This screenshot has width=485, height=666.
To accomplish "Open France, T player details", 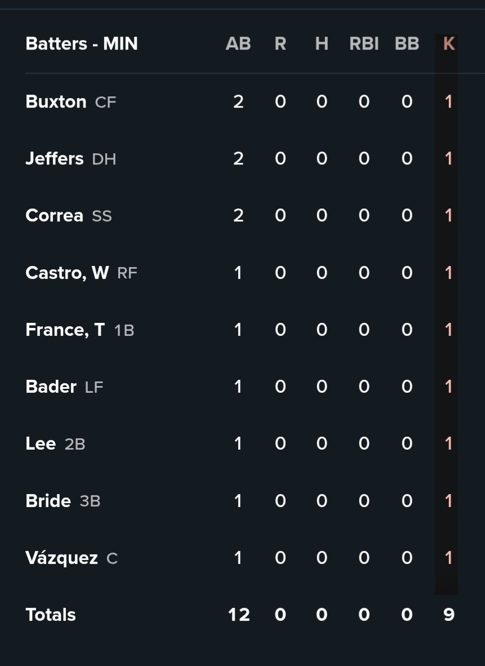I will click(65, 330).
